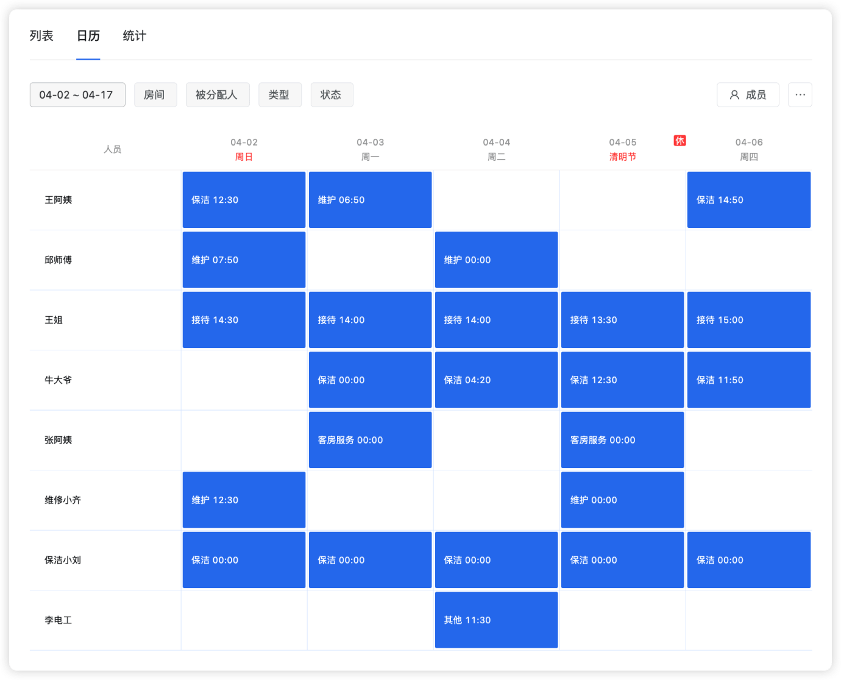
Task: Select 邱师傅's 维护 07:50 entry
Action: pos(243,260)
